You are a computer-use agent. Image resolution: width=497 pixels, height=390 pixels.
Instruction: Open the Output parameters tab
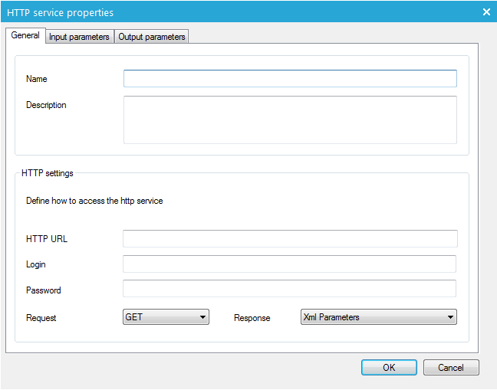[152, 37]
